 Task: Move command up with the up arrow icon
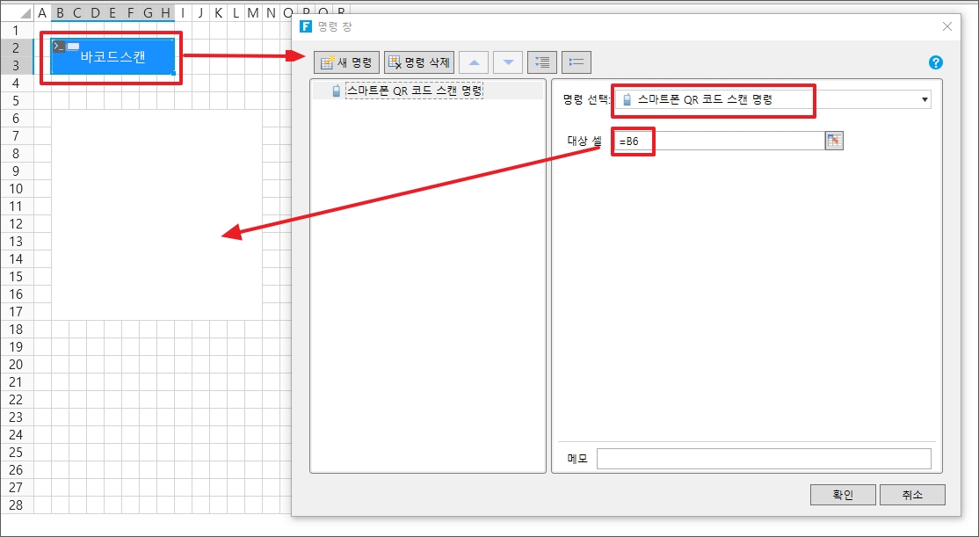coord(474,62)
